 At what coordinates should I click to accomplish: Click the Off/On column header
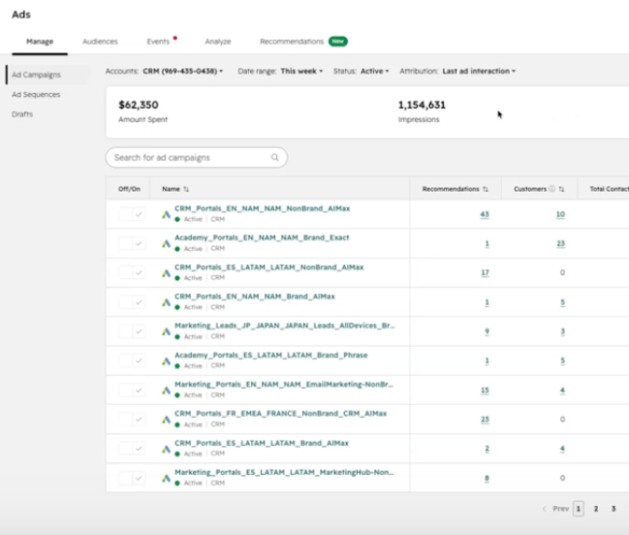(129, 189)
